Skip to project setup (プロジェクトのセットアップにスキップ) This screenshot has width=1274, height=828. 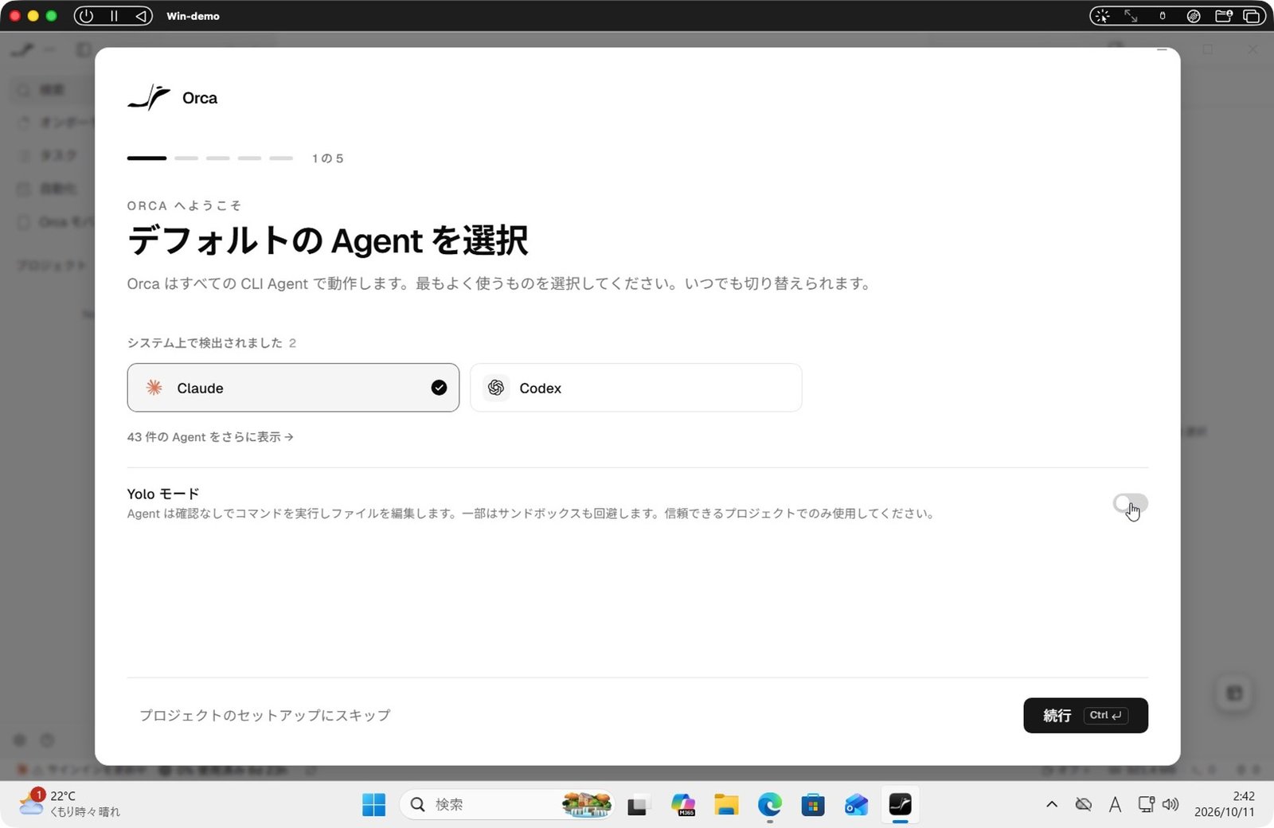265,715
